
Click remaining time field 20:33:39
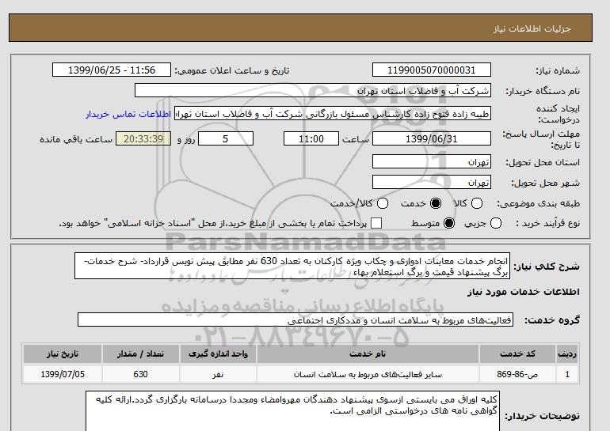click(143, 138)
